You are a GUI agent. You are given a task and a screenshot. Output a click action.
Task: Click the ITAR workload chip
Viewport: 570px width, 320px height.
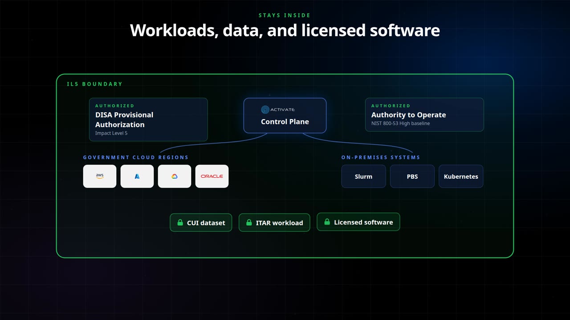click(274, 223)
